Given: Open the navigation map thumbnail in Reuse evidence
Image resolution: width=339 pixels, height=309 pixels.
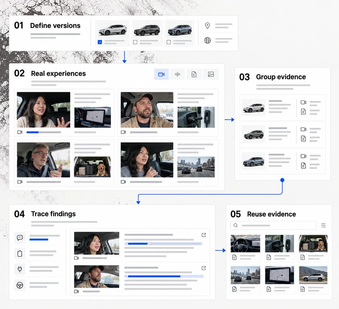Looking at the screenshot, I should [279, 275].
